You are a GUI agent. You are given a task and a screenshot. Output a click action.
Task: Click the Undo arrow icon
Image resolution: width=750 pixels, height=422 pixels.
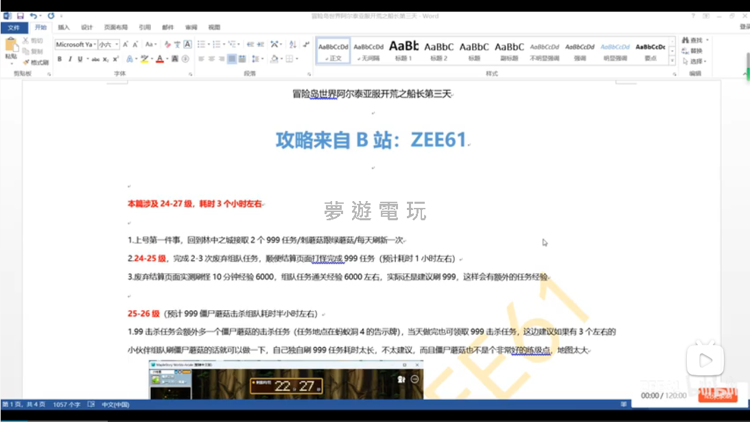pyautogui.click(x=32, y=16)
